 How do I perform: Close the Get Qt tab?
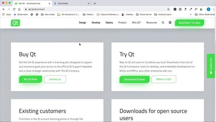[49, 3]
